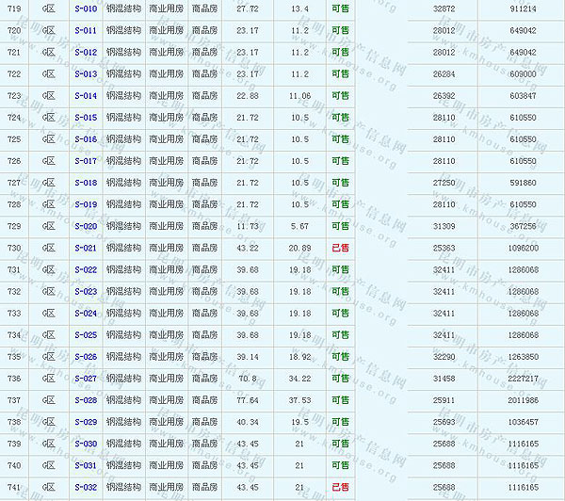Select the S-014 link
565x501 pixels.
pyautogui.click(x=85, y=96)
